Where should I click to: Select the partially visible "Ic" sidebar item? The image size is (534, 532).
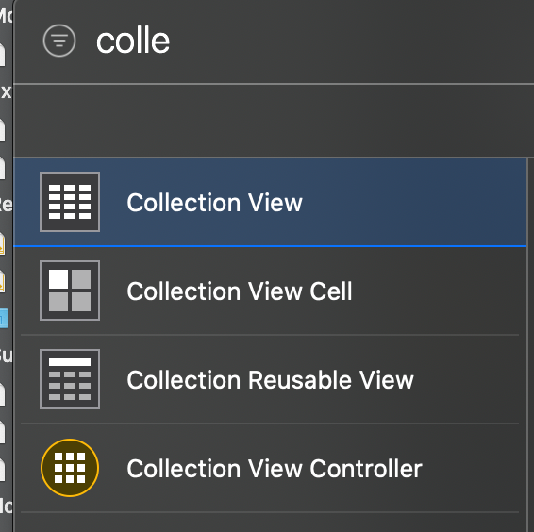point(6,507)
